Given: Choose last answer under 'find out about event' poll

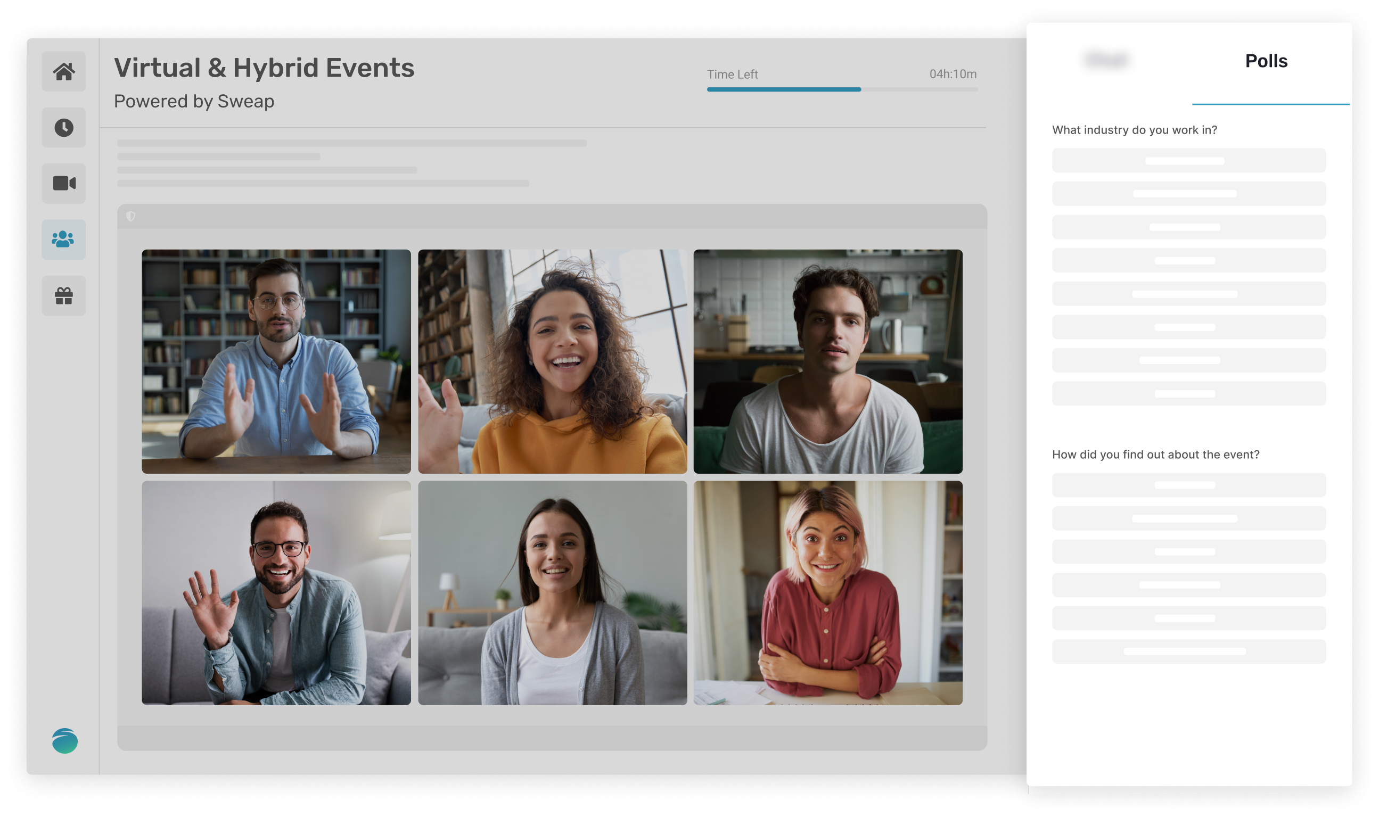Looking at the screenshot, I should 1188,651.
